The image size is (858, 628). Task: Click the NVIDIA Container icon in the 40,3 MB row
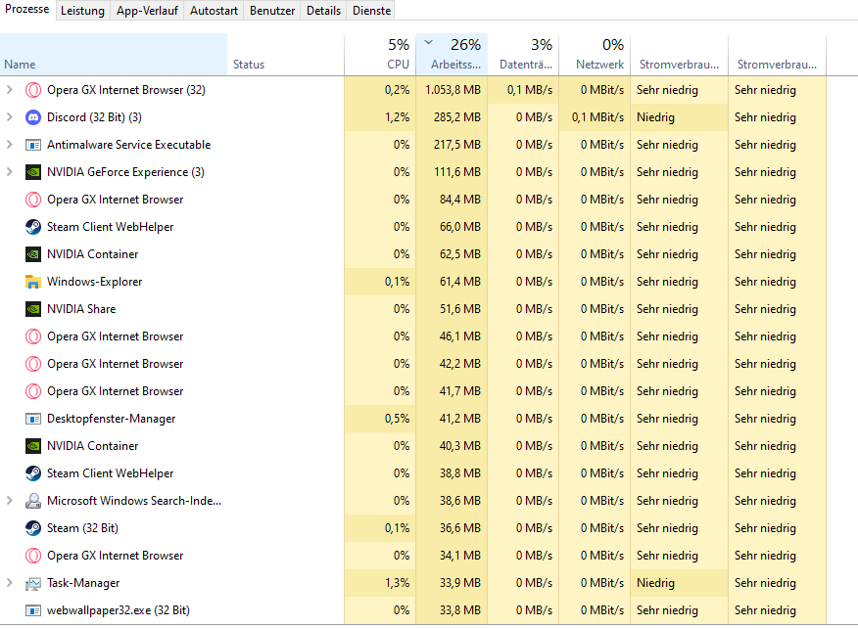coord(33,446)
